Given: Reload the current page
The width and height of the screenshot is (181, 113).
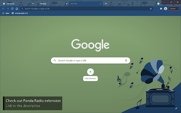Looking at the screenshot, I should 12,9.
